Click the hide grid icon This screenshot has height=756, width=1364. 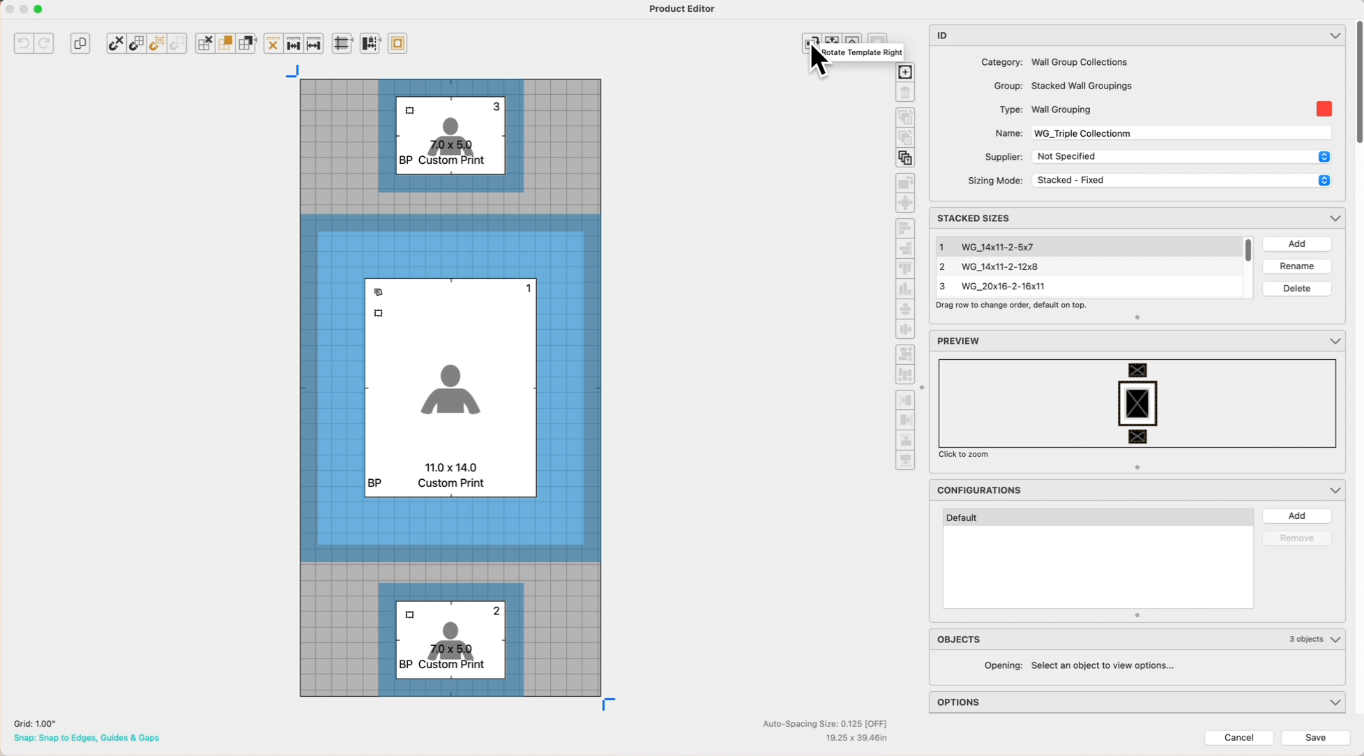[205, 43]
